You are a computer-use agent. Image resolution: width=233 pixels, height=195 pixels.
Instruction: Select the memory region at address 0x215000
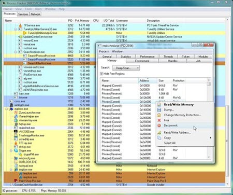coord(143,114)
